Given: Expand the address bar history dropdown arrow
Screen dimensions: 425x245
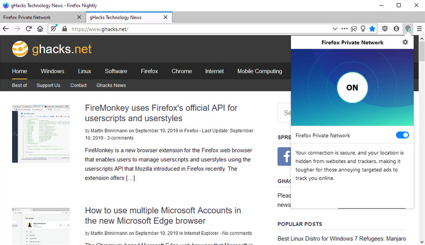Looking at the screenshot, I should coord(335,29).
